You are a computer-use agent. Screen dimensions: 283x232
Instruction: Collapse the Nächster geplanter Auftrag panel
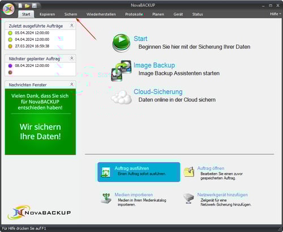click(72, 58)
